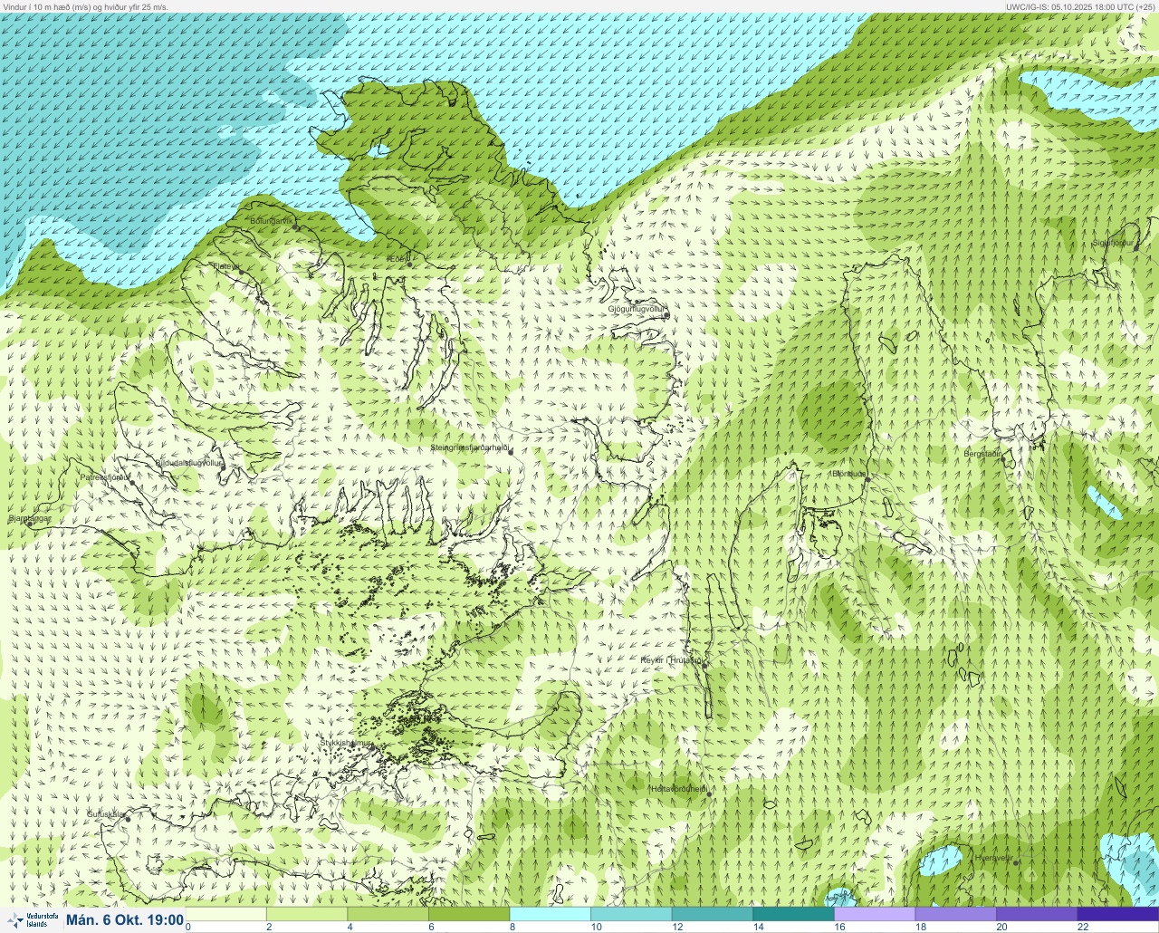Click the Veðurstofa Íslands logo
The height and width of the screenshot is (933, 1159).
click(33, 920)
